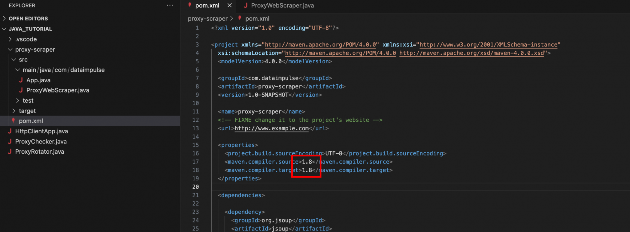Click the proxy-scraper breadcrumb segment

(208, 19)
